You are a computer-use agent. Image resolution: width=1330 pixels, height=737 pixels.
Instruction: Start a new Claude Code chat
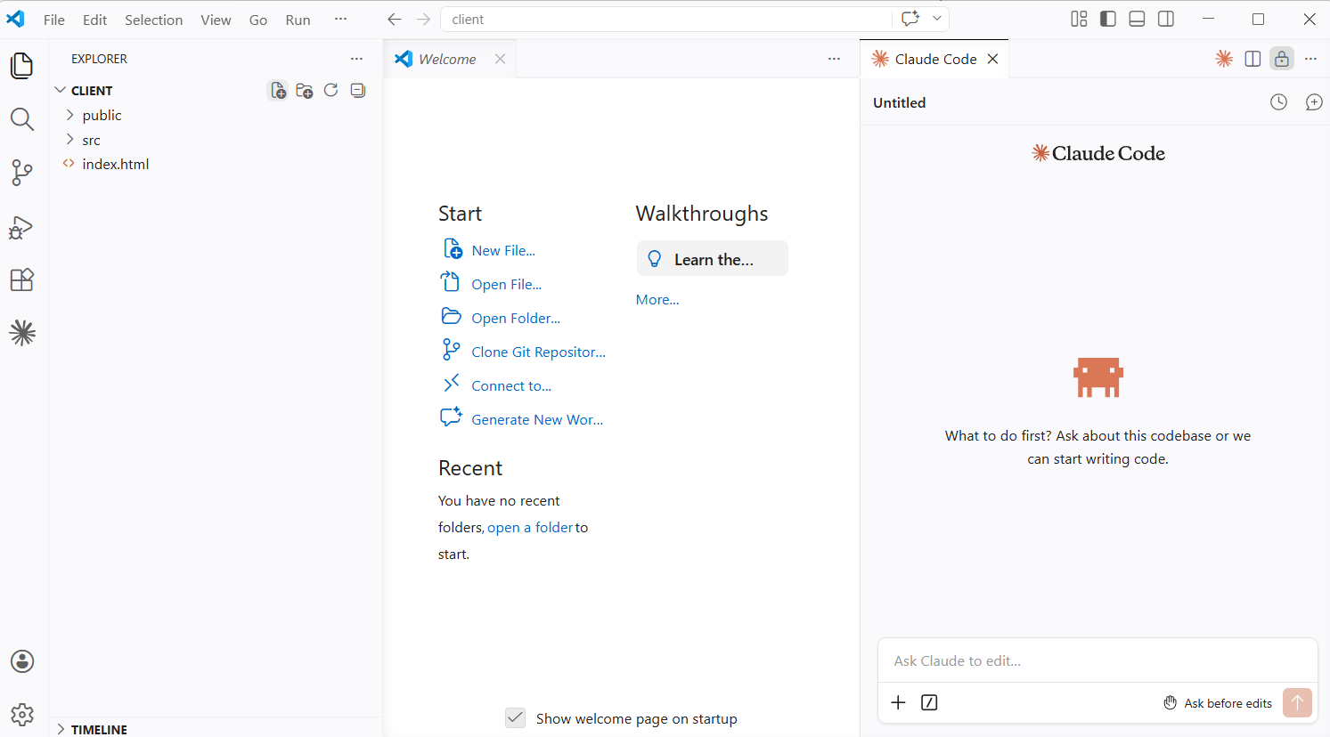tap(1314, 101)
